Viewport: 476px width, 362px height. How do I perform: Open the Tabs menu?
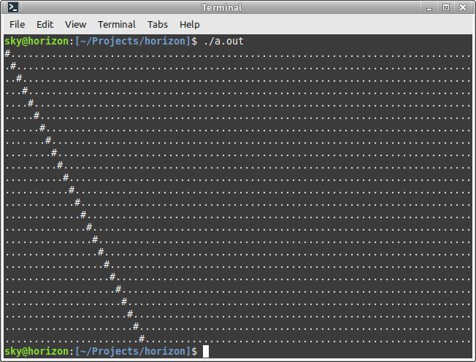(158, 24)
